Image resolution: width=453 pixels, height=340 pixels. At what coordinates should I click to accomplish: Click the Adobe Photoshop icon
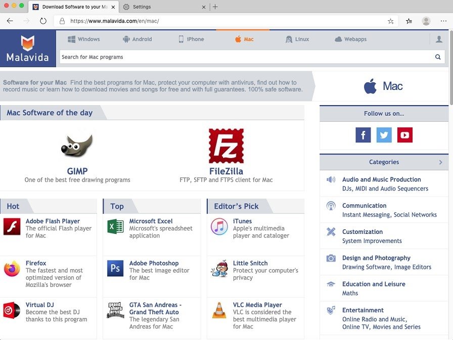115,268
